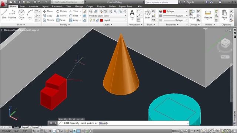
Task: Open the vertical Properties palette tab
Action: (x=234, y=116)
